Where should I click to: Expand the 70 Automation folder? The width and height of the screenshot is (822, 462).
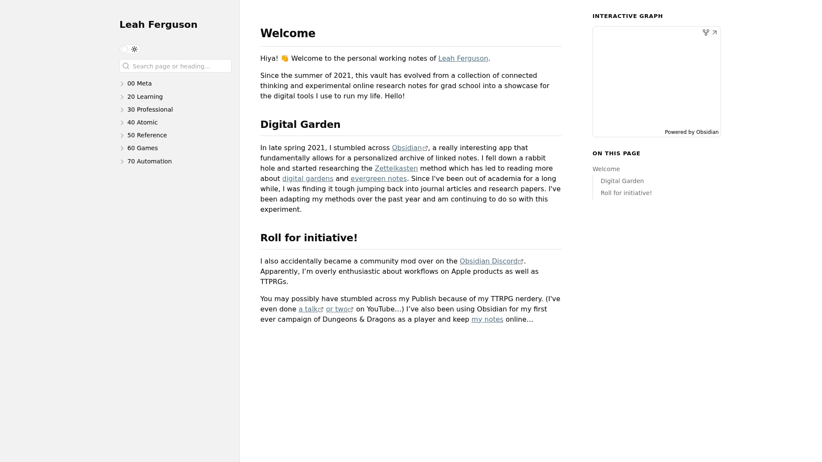[146, 161]
